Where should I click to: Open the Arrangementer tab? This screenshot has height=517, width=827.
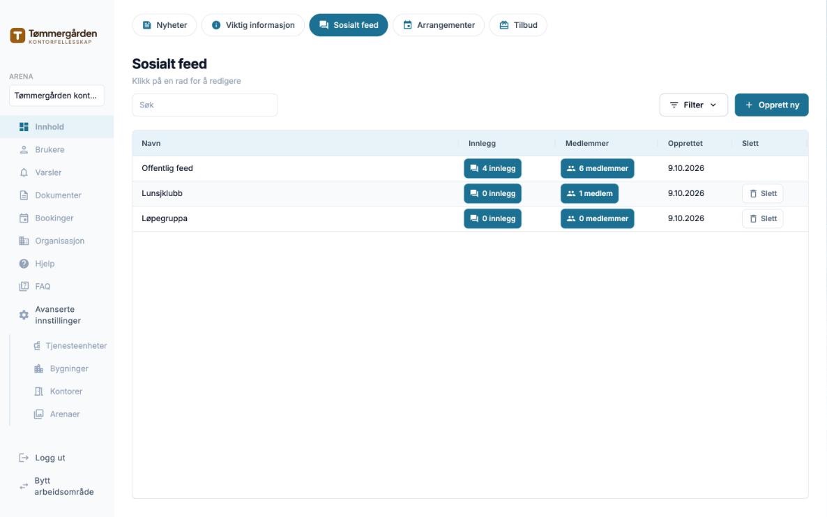point(439,25)
